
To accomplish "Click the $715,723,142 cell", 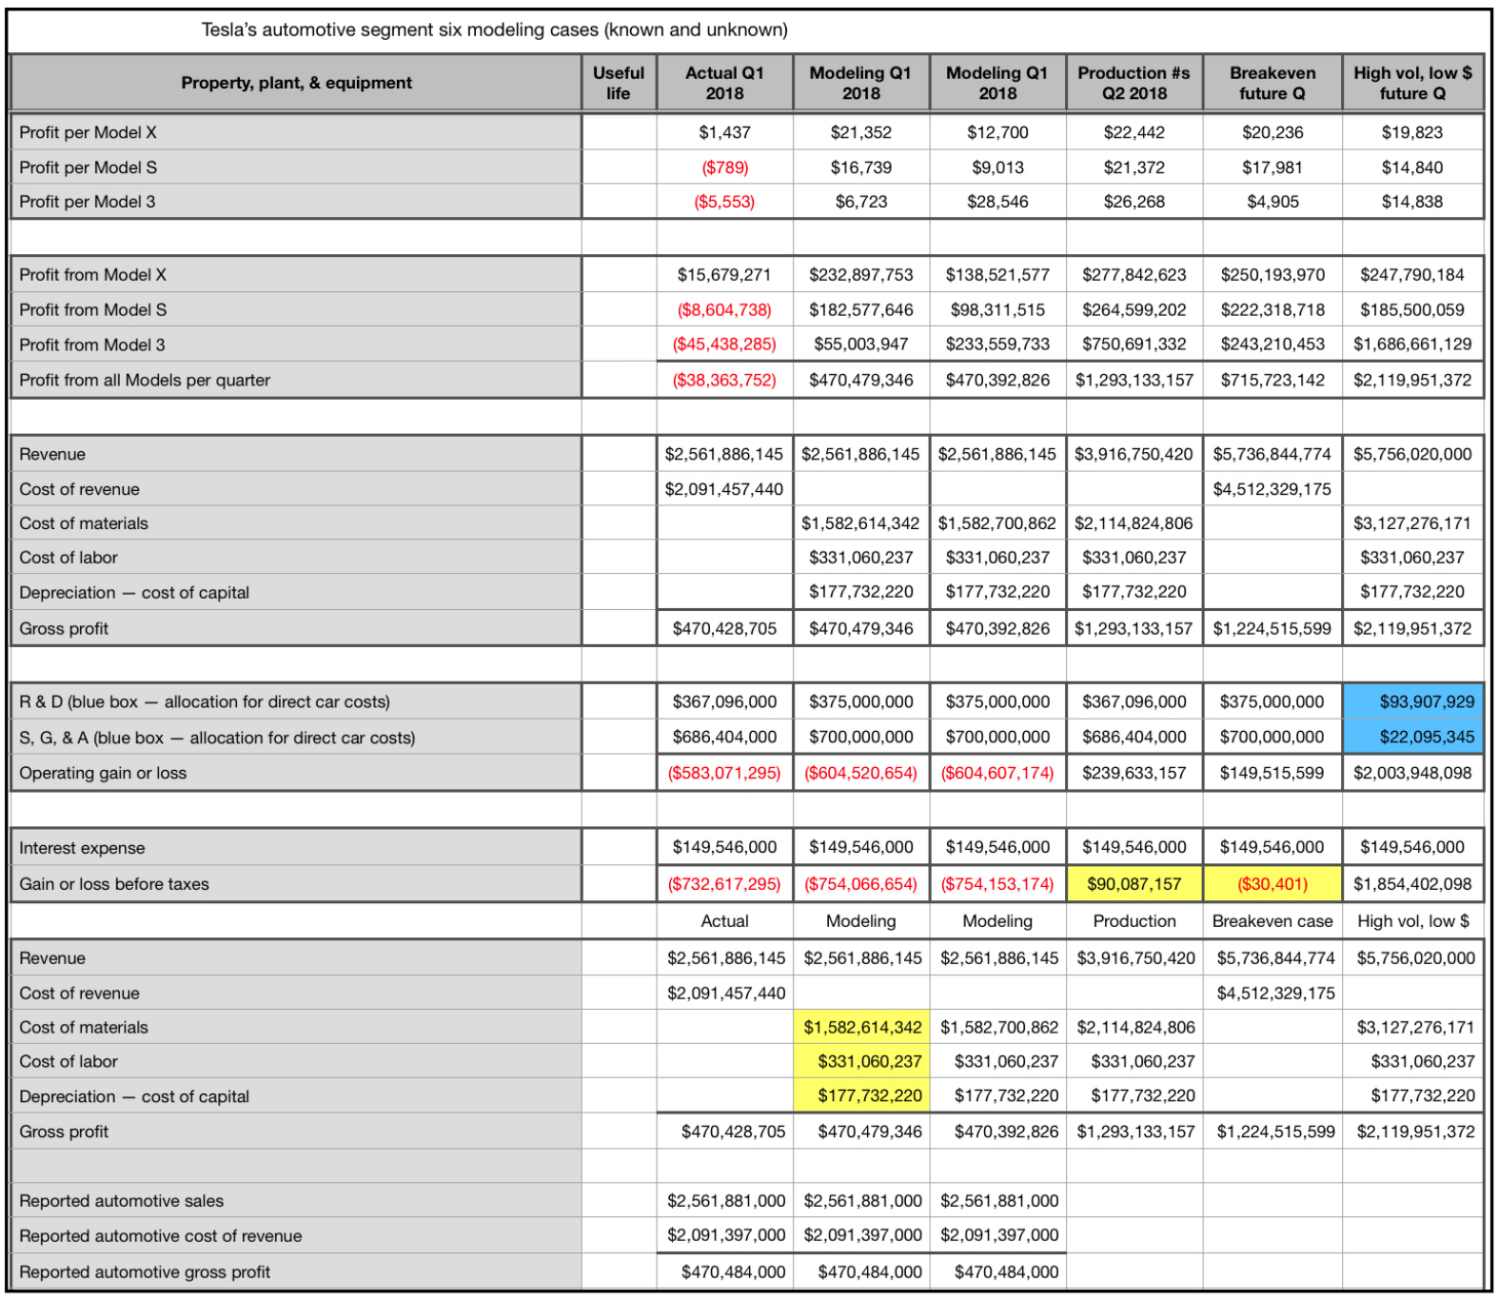I will (x=1272, y=380).
